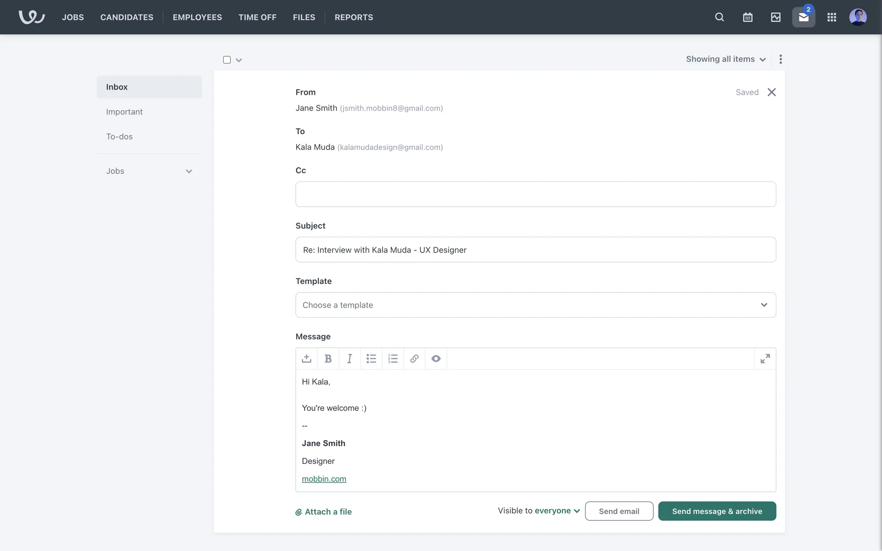The width and height of the screenshot is (882, 551).
Task: Insert a numbered list
Action: (393, 359)
